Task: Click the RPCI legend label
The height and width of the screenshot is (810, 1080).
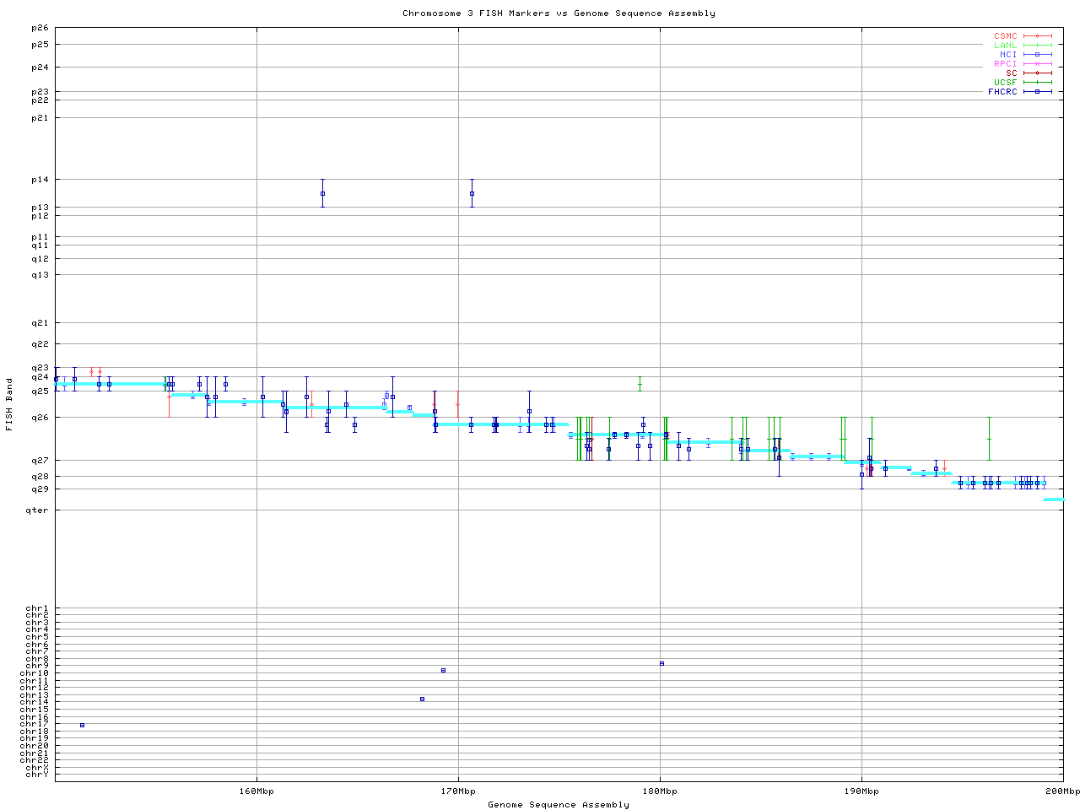Action: point(1005,63)
